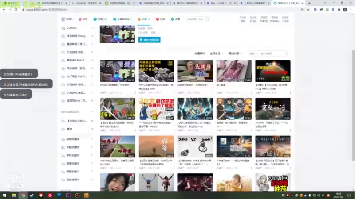
Task: Open the 【bilibili入站必... subscription item
Action: [77, 121]
